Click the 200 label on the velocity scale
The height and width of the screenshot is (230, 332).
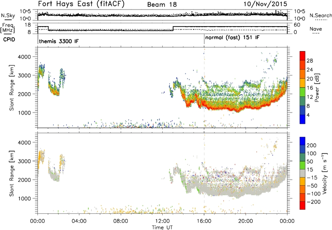point(312,145)
